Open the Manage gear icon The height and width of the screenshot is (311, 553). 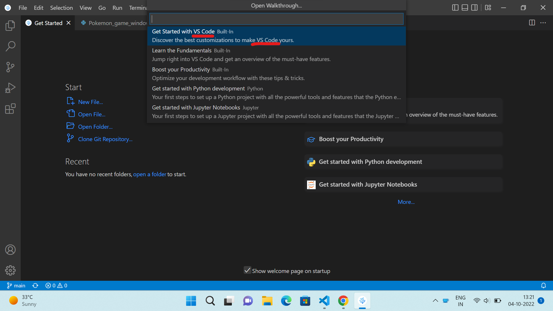pyautogui.click(x=10, y=270)
